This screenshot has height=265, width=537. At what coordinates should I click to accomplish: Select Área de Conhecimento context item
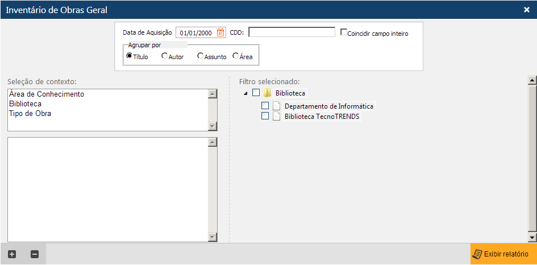pos(47,94)
